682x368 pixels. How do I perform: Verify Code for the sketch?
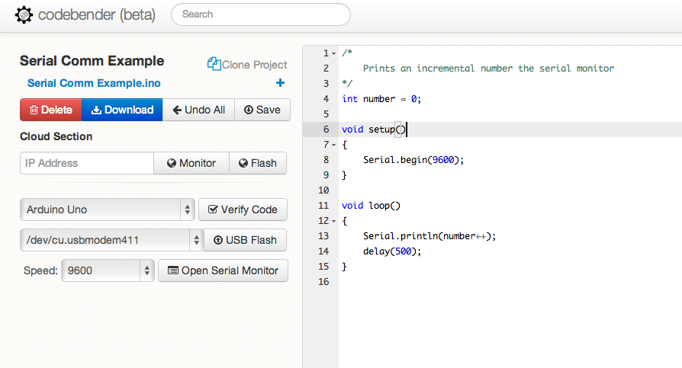[243, 210]
